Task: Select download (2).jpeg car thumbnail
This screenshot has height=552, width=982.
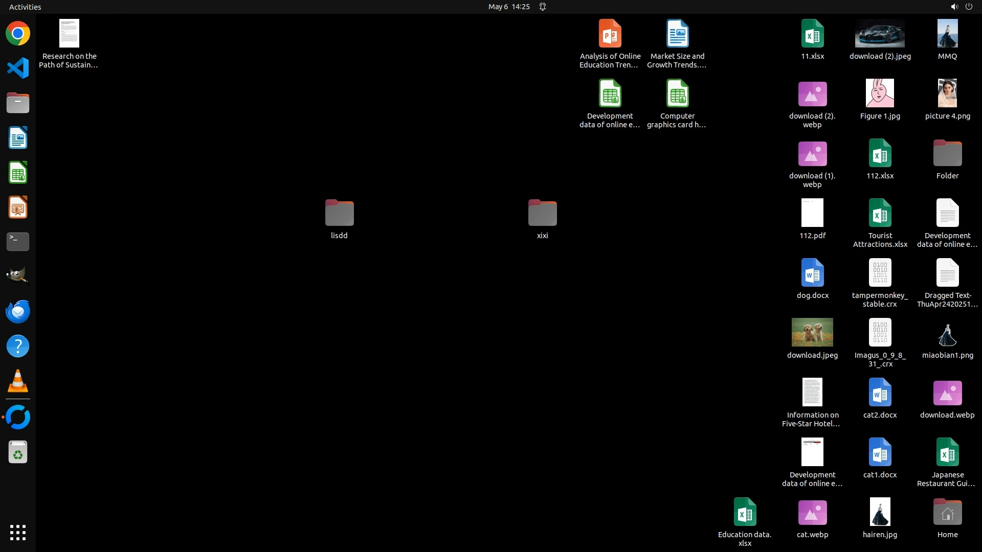Action: pyautogui.click(x=880, y=34)
